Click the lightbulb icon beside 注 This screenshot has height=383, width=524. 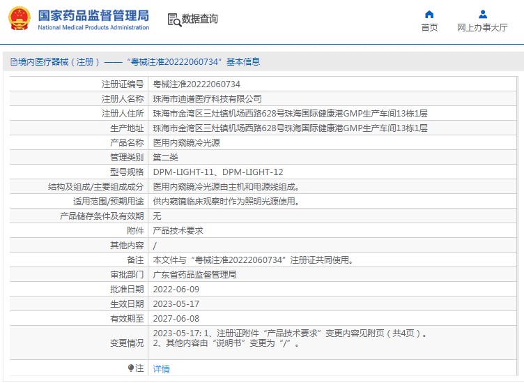tap(130, 368)
